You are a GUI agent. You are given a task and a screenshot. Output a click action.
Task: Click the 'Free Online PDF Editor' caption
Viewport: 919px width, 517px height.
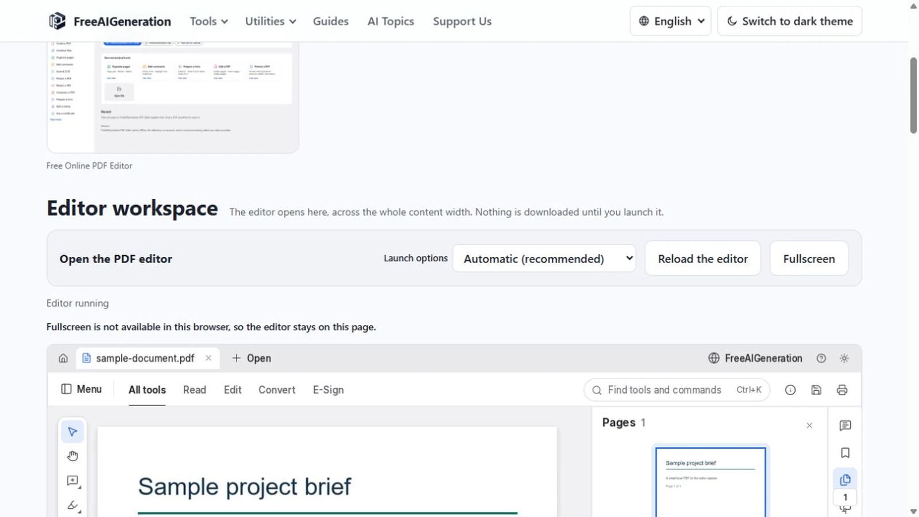click(89, 166)
